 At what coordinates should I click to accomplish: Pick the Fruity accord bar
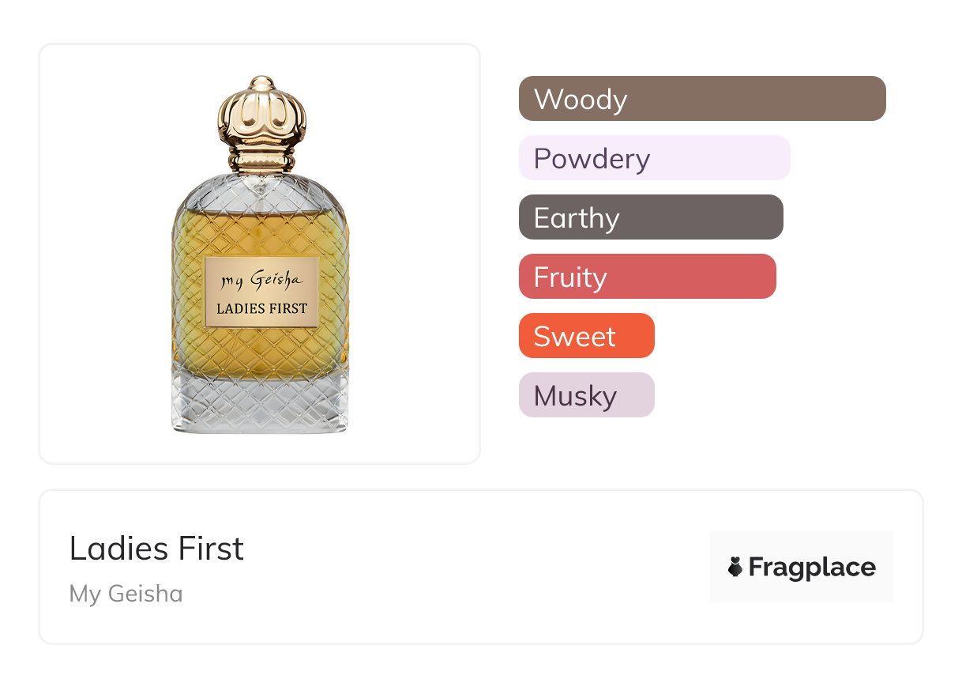click(x=647, y=277)
